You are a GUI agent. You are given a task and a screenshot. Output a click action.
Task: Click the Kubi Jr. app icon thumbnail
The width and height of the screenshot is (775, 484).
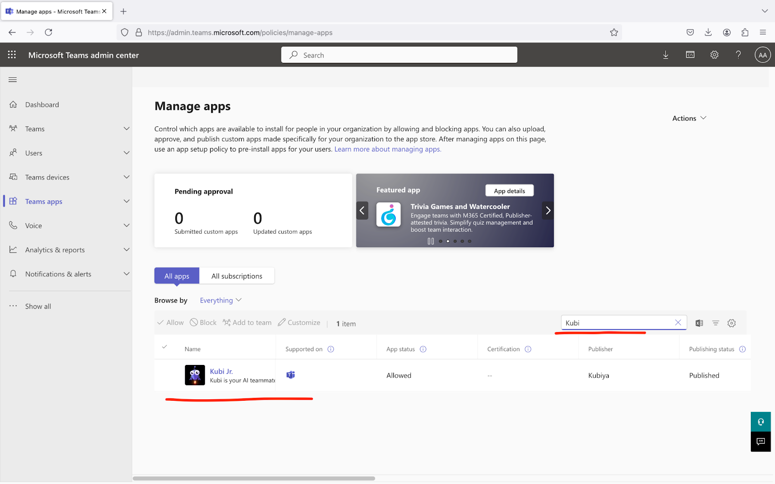[x=195, y=375]
